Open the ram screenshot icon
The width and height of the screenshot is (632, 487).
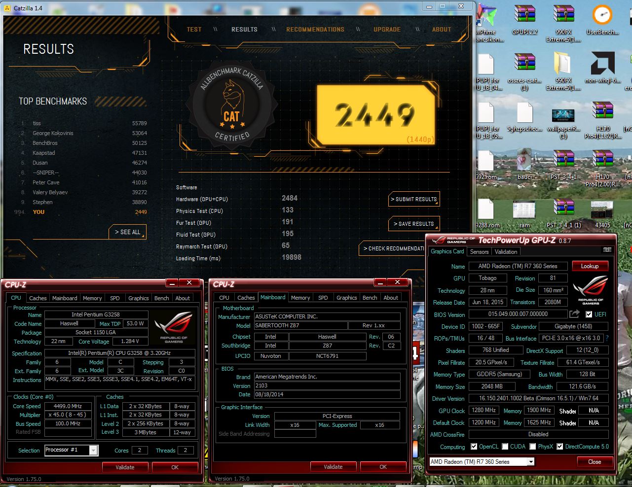click(524, 213)
